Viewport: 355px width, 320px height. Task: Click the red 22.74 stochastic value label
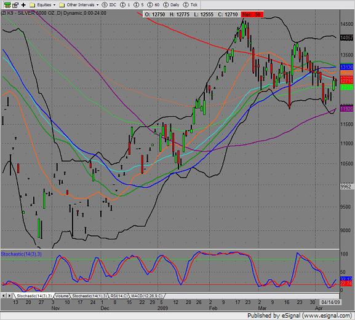coord(346,283)
